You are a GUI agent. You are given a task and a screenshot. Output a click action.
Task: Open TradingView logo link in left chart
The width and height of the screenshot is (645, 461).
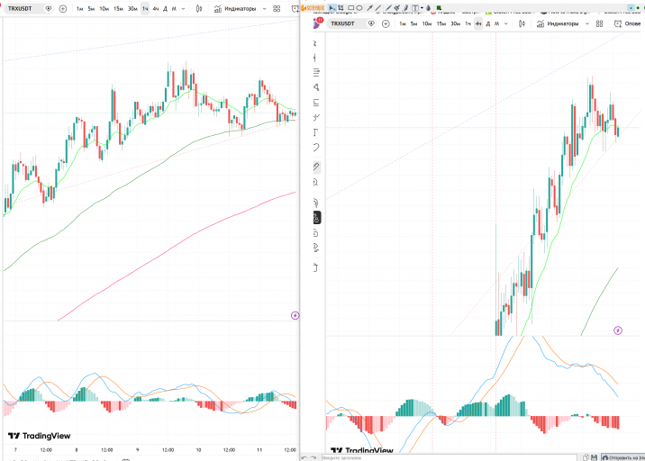pyautogui.click(x=40, y=436)
